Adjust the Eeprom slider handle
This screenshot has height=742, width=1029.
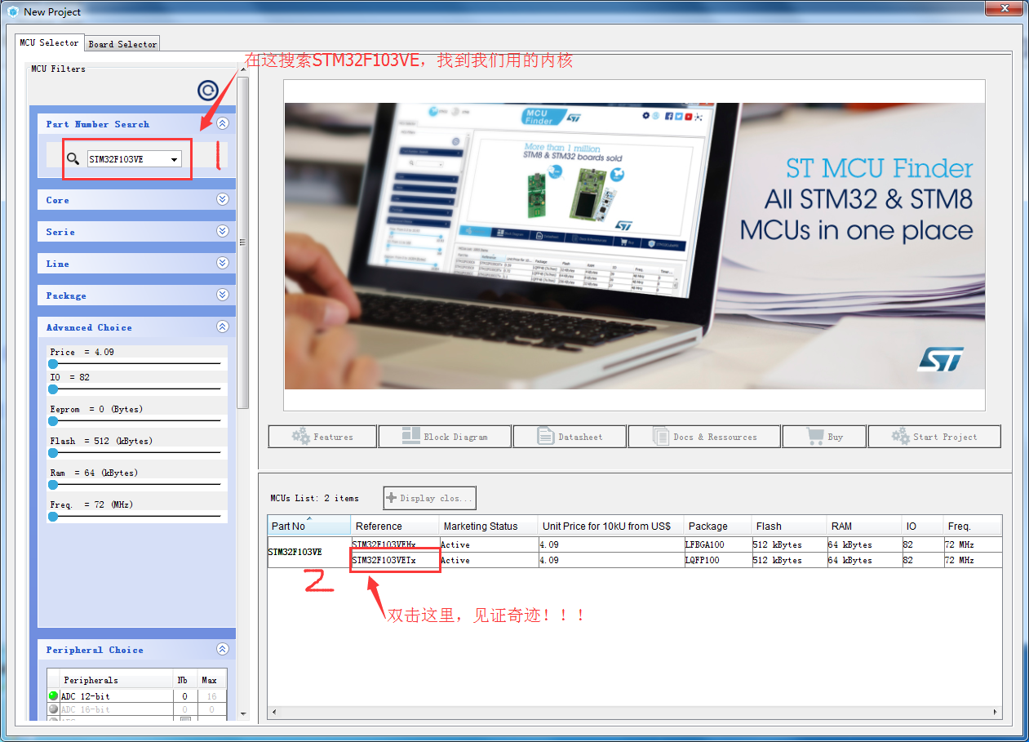tap(53, 421)
